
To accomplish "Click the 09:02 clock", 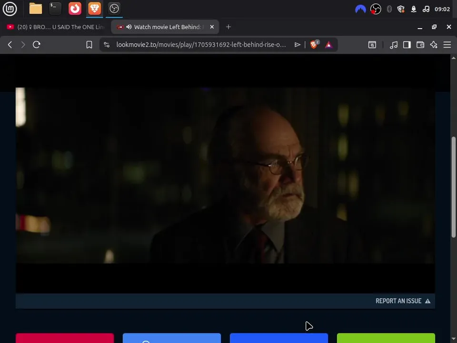I will [x=442, y=9].
